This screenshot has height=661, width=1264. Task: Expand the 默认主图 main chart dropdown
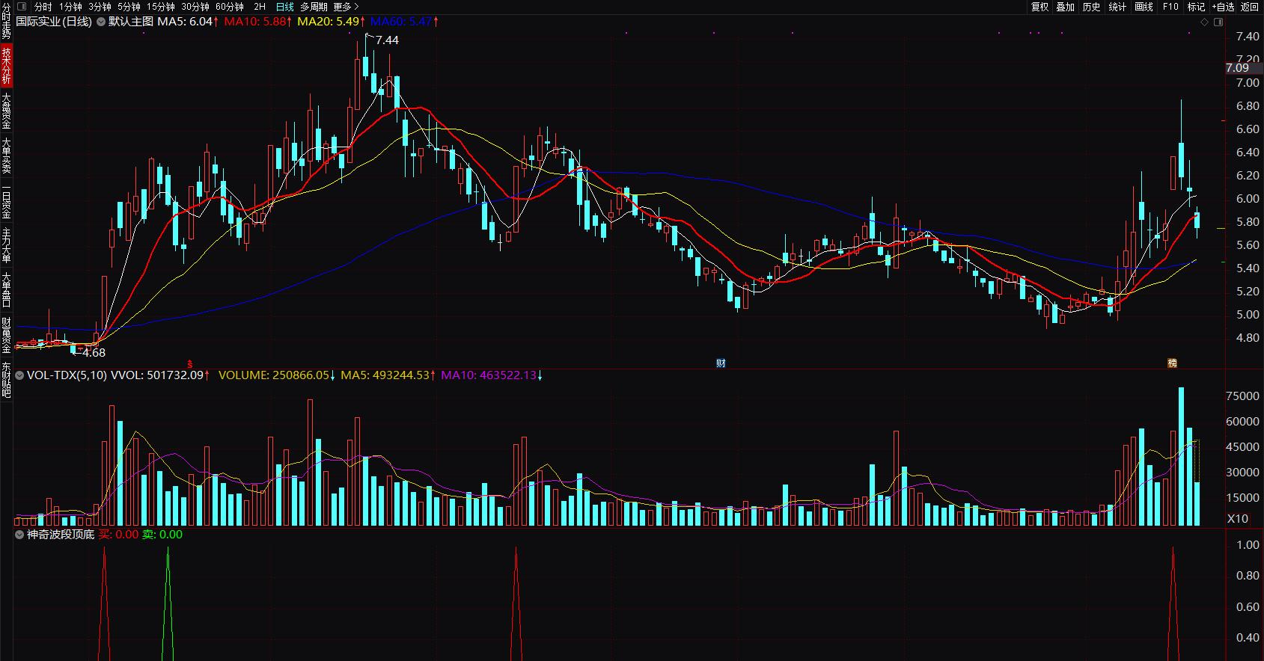tap(101, 22)
